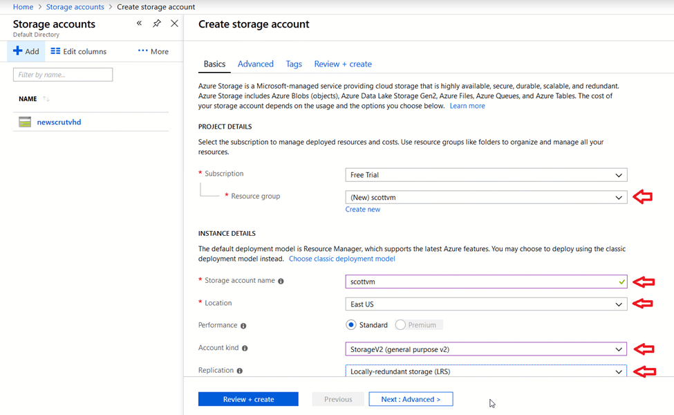
Task: Select Standard performance radio button
Action: pos(350,324)
